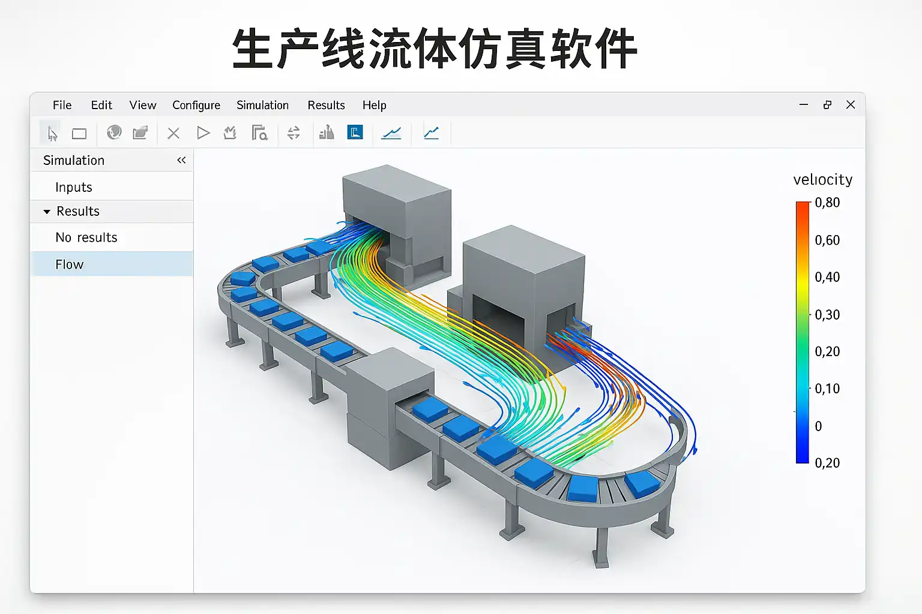Select the pointer cursor tool
Image resolution: width=922 pixels, height=614 pixels.
(x=52, y=133)
